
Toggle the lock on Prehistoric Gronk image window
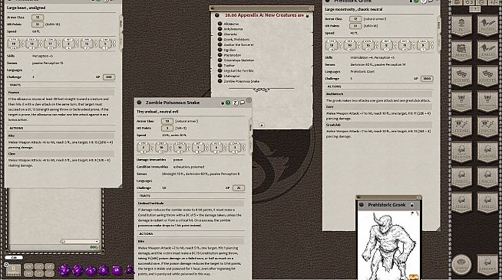(412, 205)
